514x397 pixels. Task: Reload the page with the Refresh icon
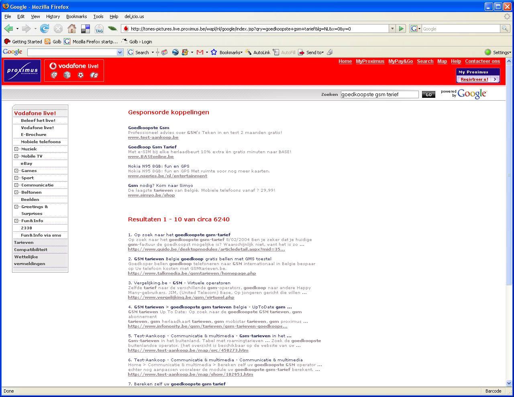coord(45,28)
